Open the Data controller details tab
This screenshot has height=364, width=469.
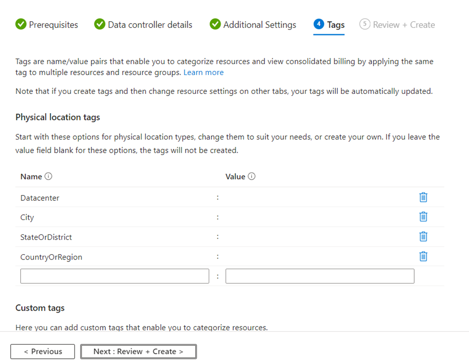pos(143,25)
